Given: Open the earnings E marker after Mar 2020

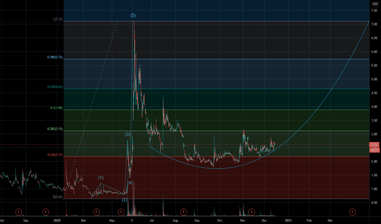Looking at the screenshot, I should 96,212.
